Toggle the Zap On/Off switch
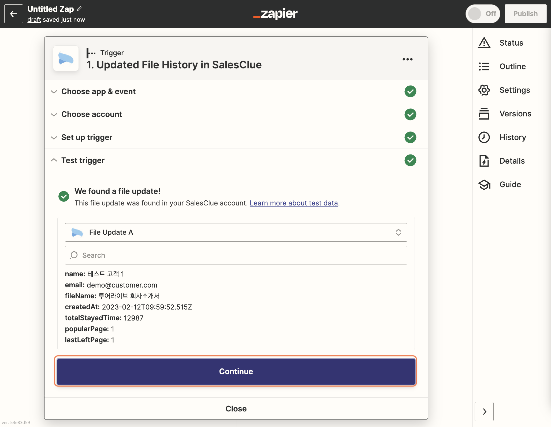The width and height of the screenshot is (551, 427). pos(483,14)
